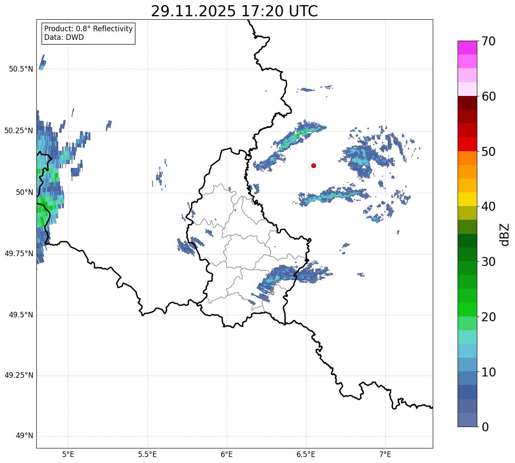Click the red station marker dot
The width and height of the screenshot is (515, 463).
pos(314,165)
